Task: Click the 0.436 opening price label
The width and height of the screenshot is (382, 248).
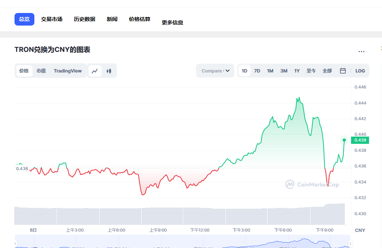Action: pyautogui.click(x=22, y=169)
